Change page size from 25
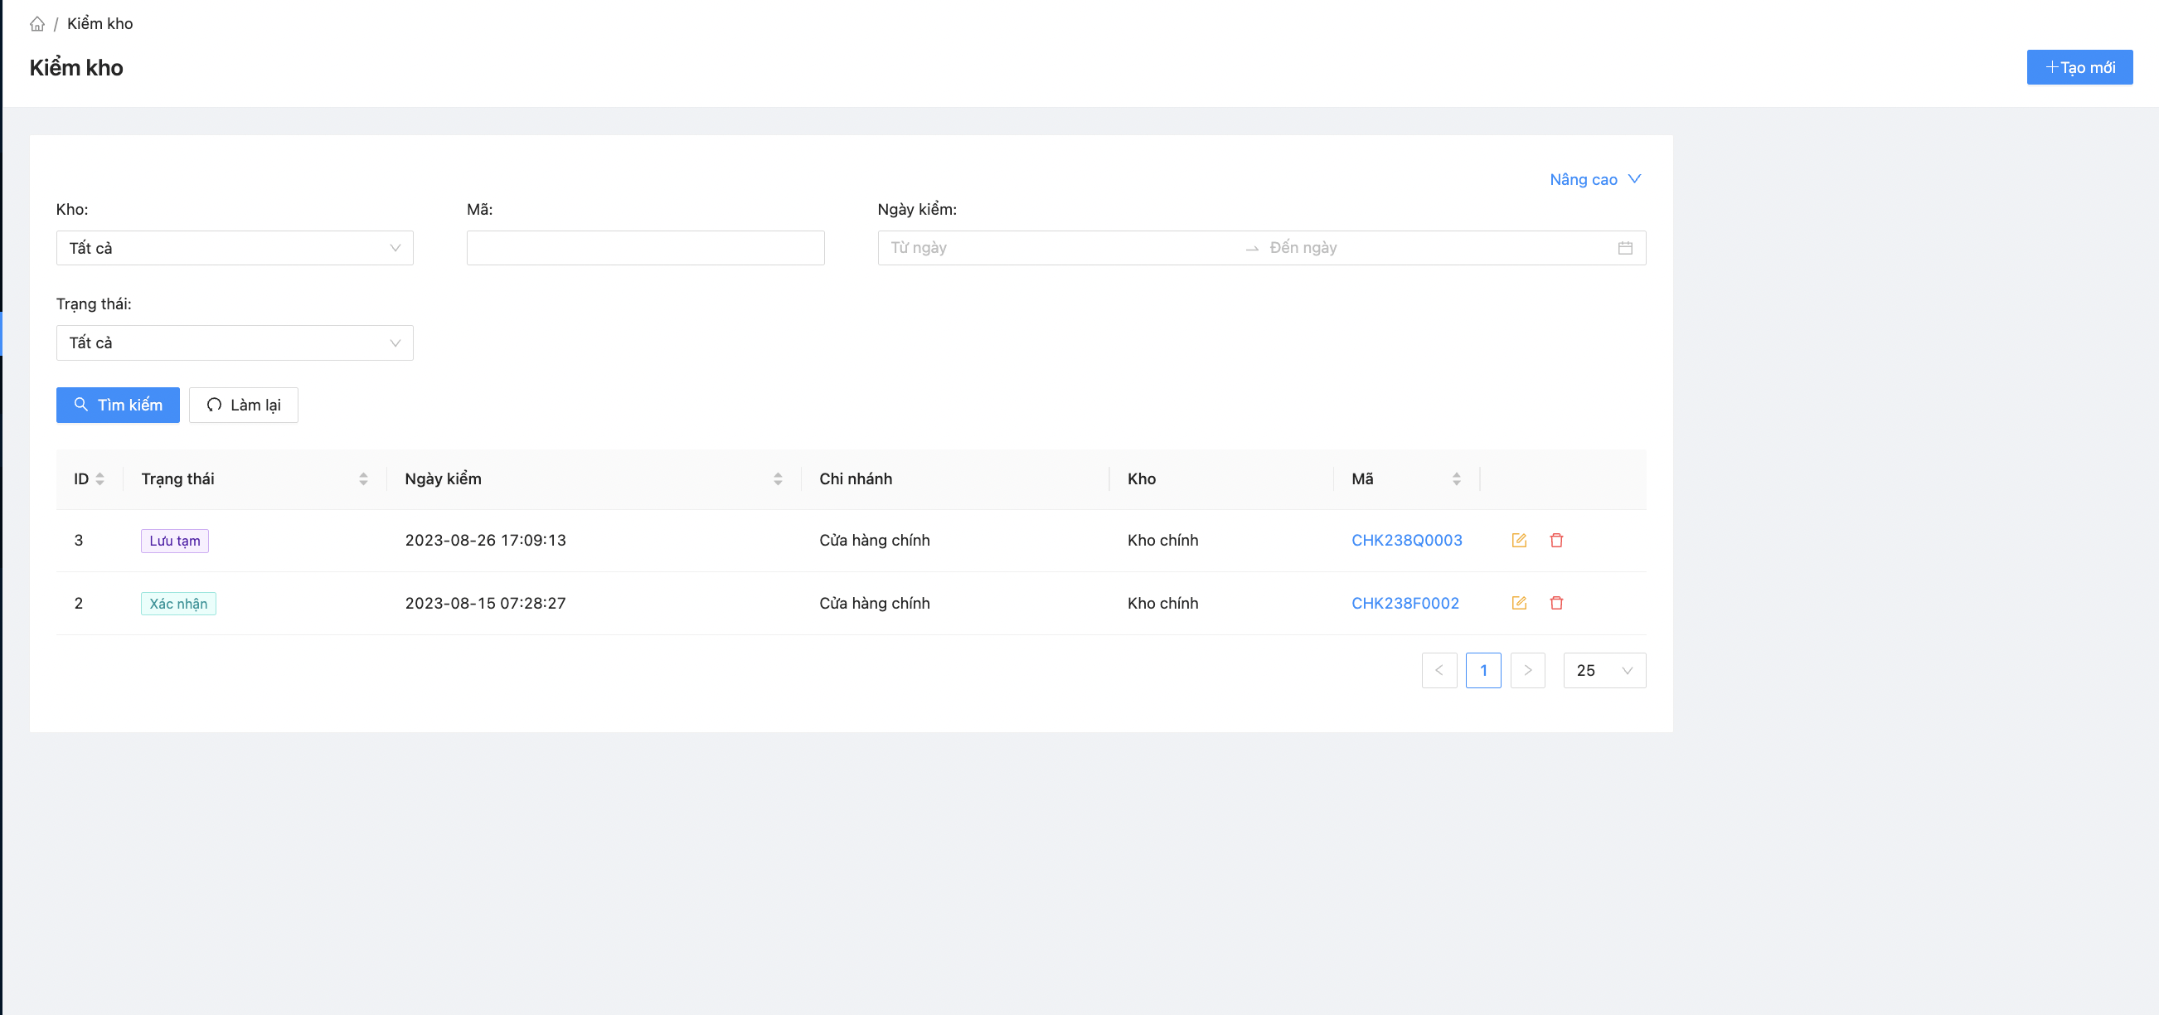Image resolution: width=2159 pixels, height=1015 pixels. [1603, 671]
